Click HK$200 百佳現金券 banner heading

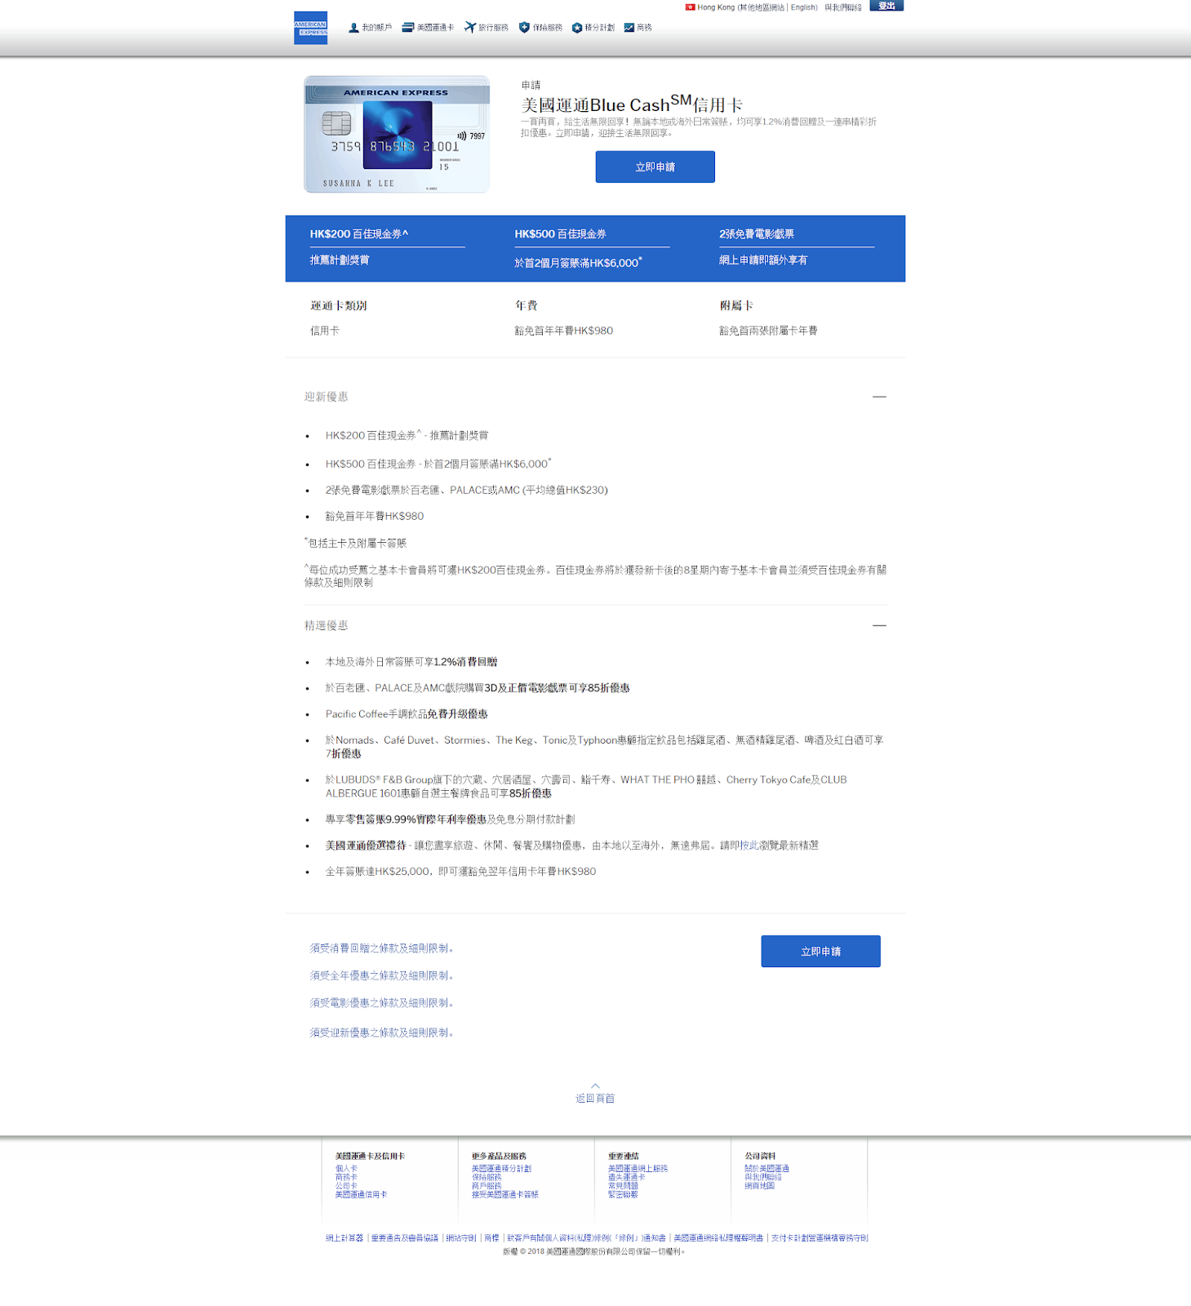(x=358, y=234)
